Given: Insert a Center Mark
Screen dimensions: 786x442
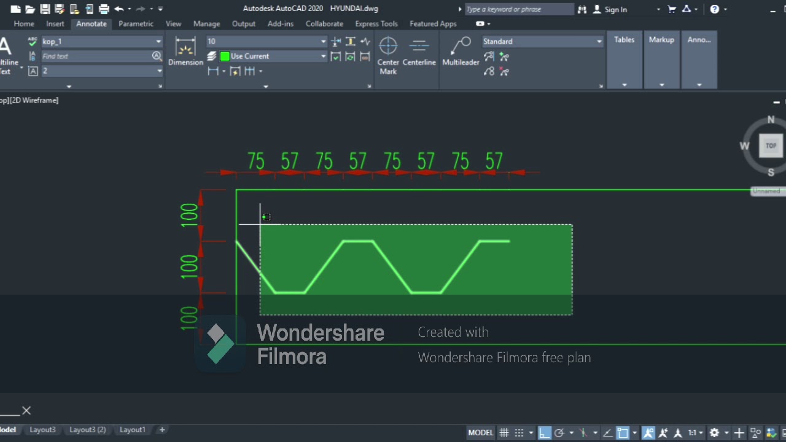Looking at the screenshot, I should pyautogui.click(x=388, y=55).
